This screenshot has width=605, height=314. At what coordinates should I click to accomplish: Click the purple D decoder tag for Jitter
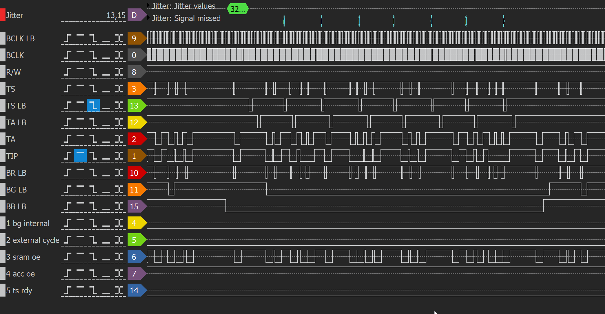click(x=134, y=15)
